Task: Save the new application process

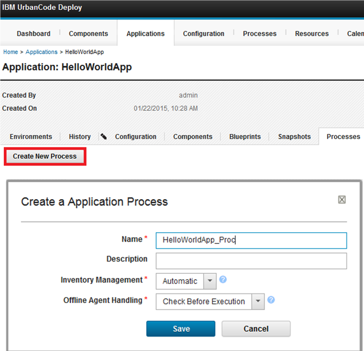Action: point(180,329)
